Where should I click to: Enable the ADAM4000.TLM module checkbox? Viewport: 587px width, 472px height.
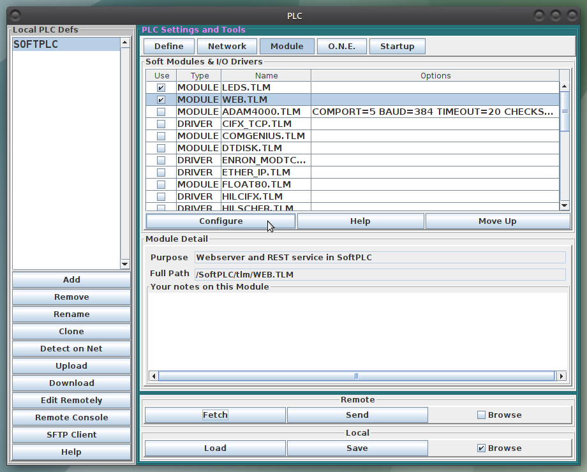(161, 112)
